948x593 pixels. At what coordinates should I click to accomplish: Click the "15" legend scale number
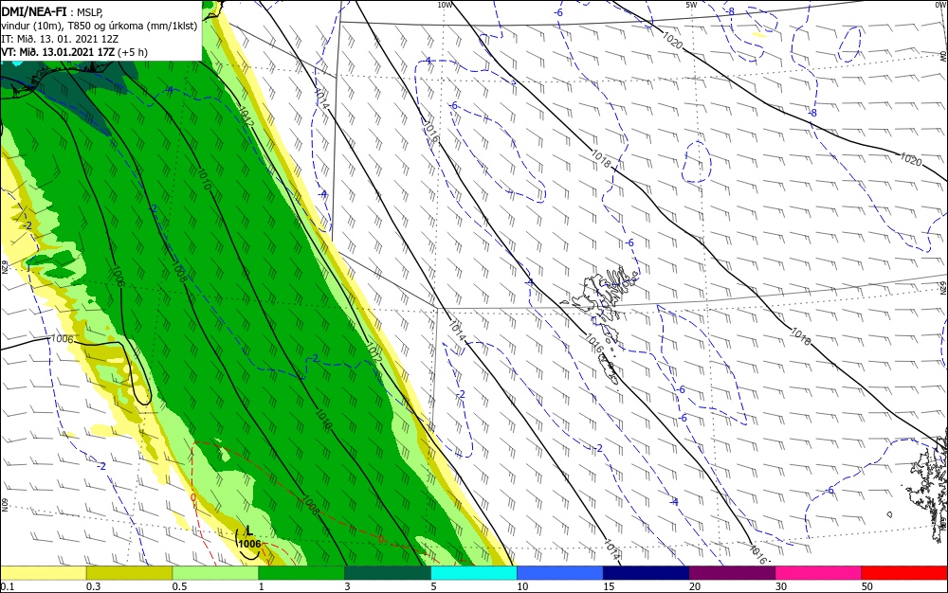coord(609,586)
